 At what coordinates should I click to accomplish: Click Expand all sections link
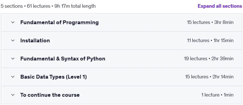tap(220, 6)
